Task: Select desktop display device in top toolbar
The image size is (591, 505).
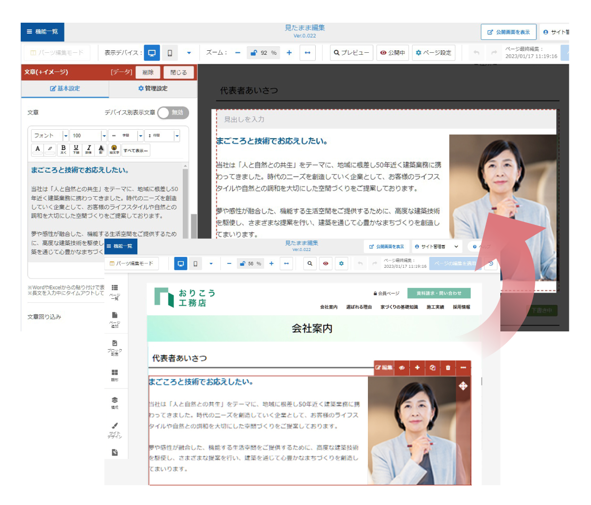Action: point(152,53)
